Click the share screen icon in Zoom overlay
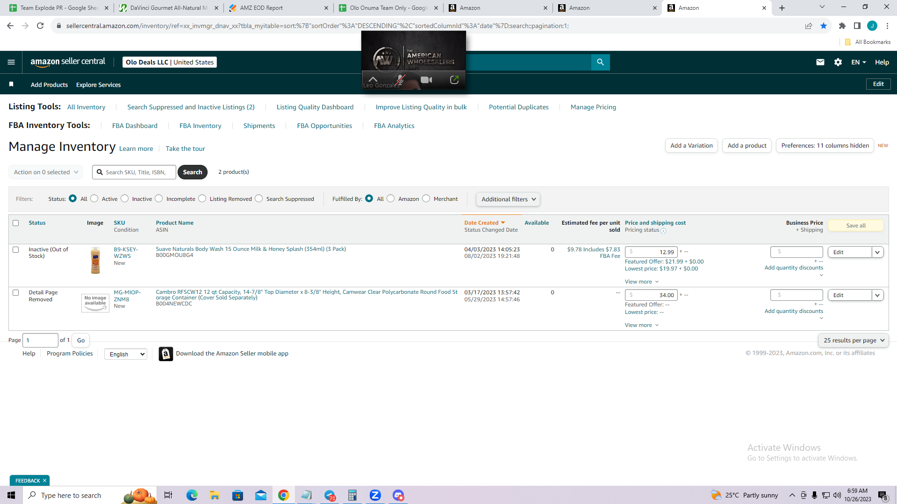Image resolution: width=897 pixels, height=504 pixels. click(454, 80)
